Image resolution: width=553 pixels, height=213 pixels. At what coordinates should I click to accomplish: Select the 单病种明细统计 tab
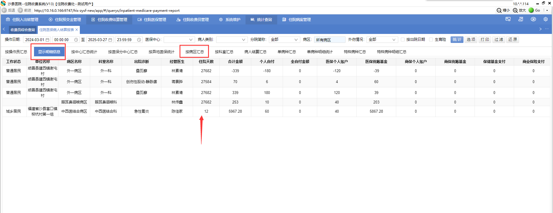coord(320,52)
